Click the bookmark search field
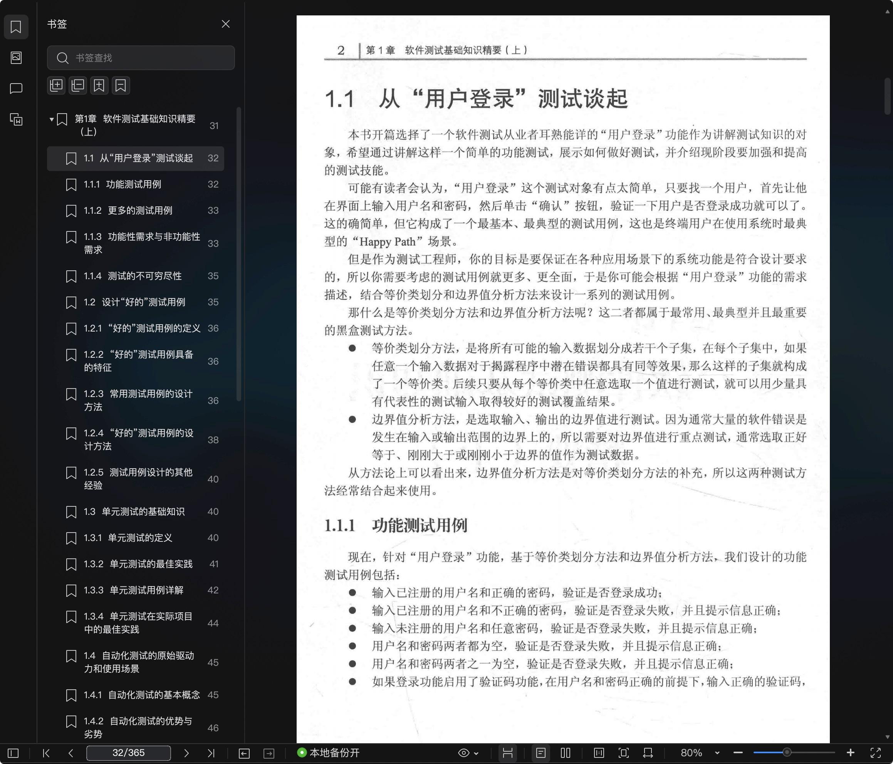 click(x=141, y=58)
